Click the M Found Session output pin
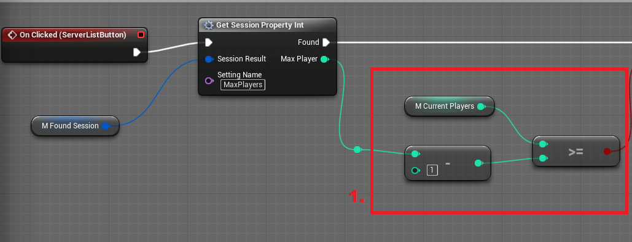The image size is (632, 242). tap(106, 127)
